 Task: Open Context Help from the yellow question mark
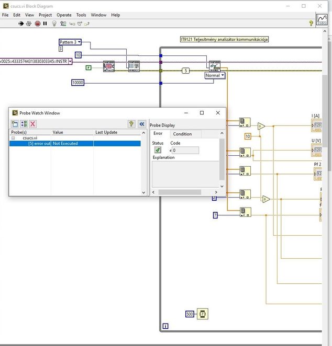(311, 23)
